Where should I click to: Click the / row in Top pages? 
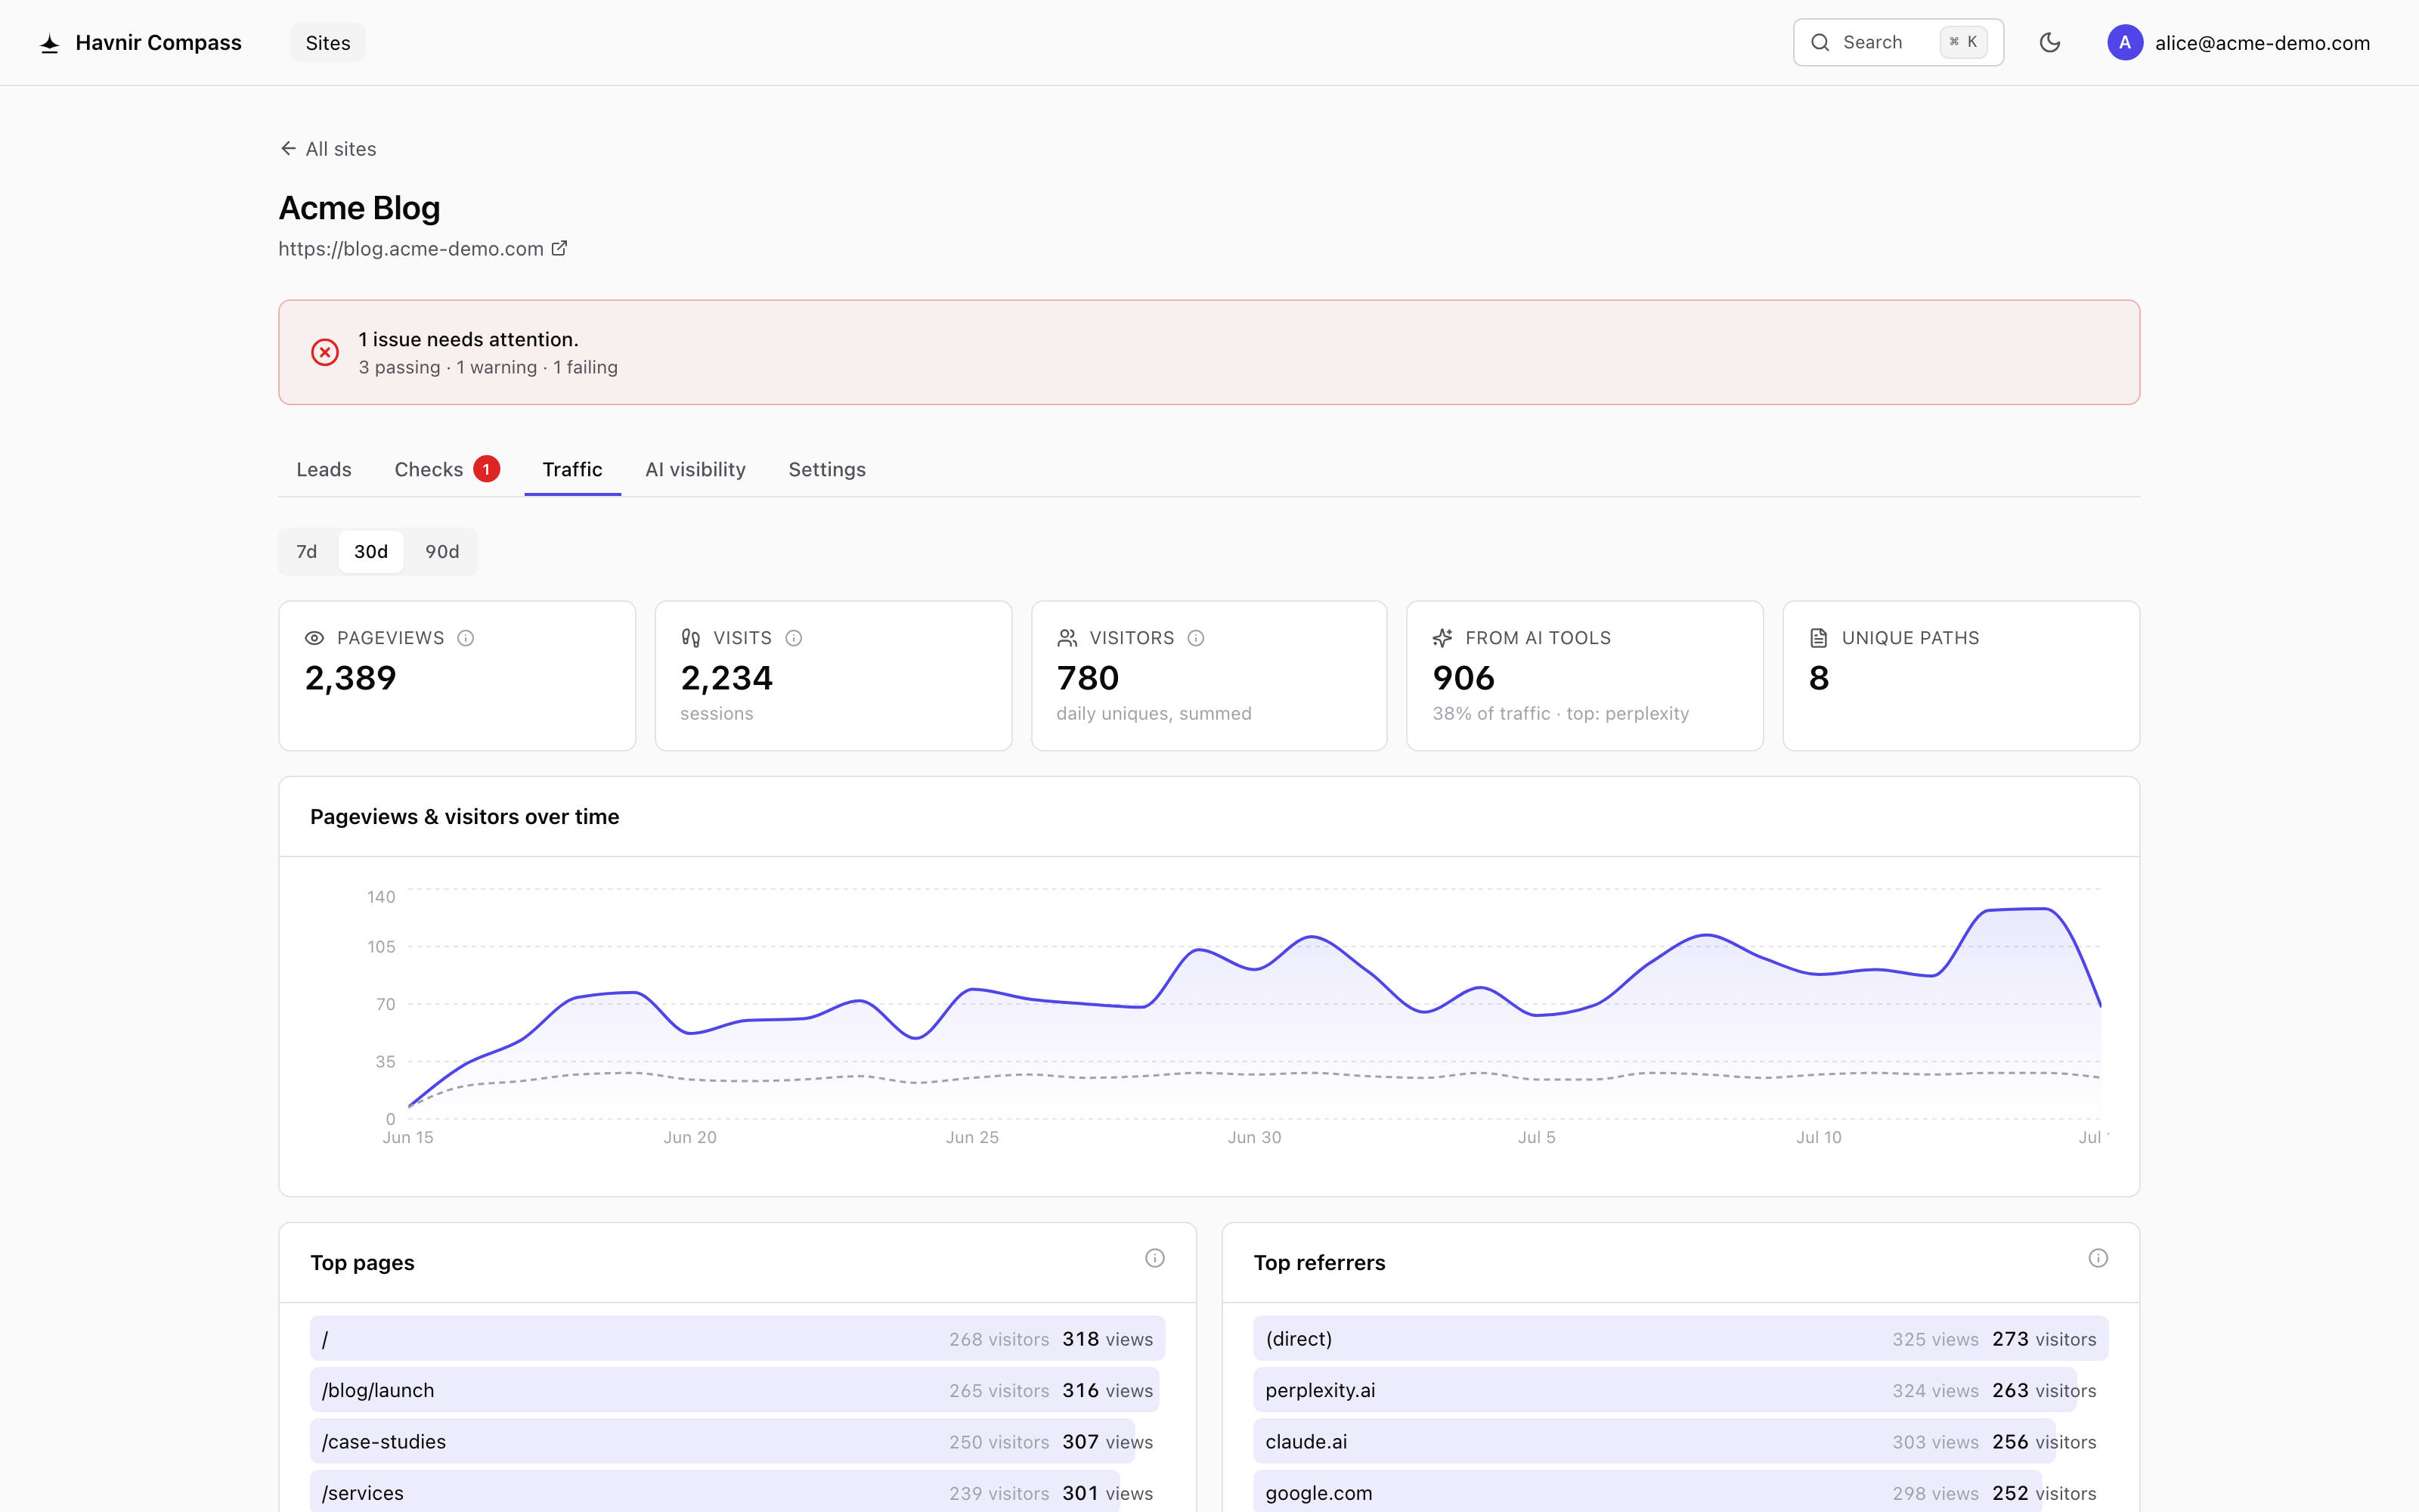pyautogui.click(x=738, y=1338)
